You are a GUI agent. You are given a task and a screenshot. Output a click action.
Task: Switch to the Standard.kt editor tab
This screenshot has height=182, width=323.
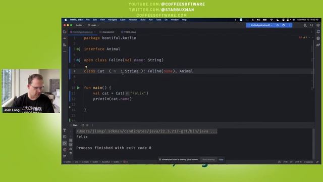[107, 32]
